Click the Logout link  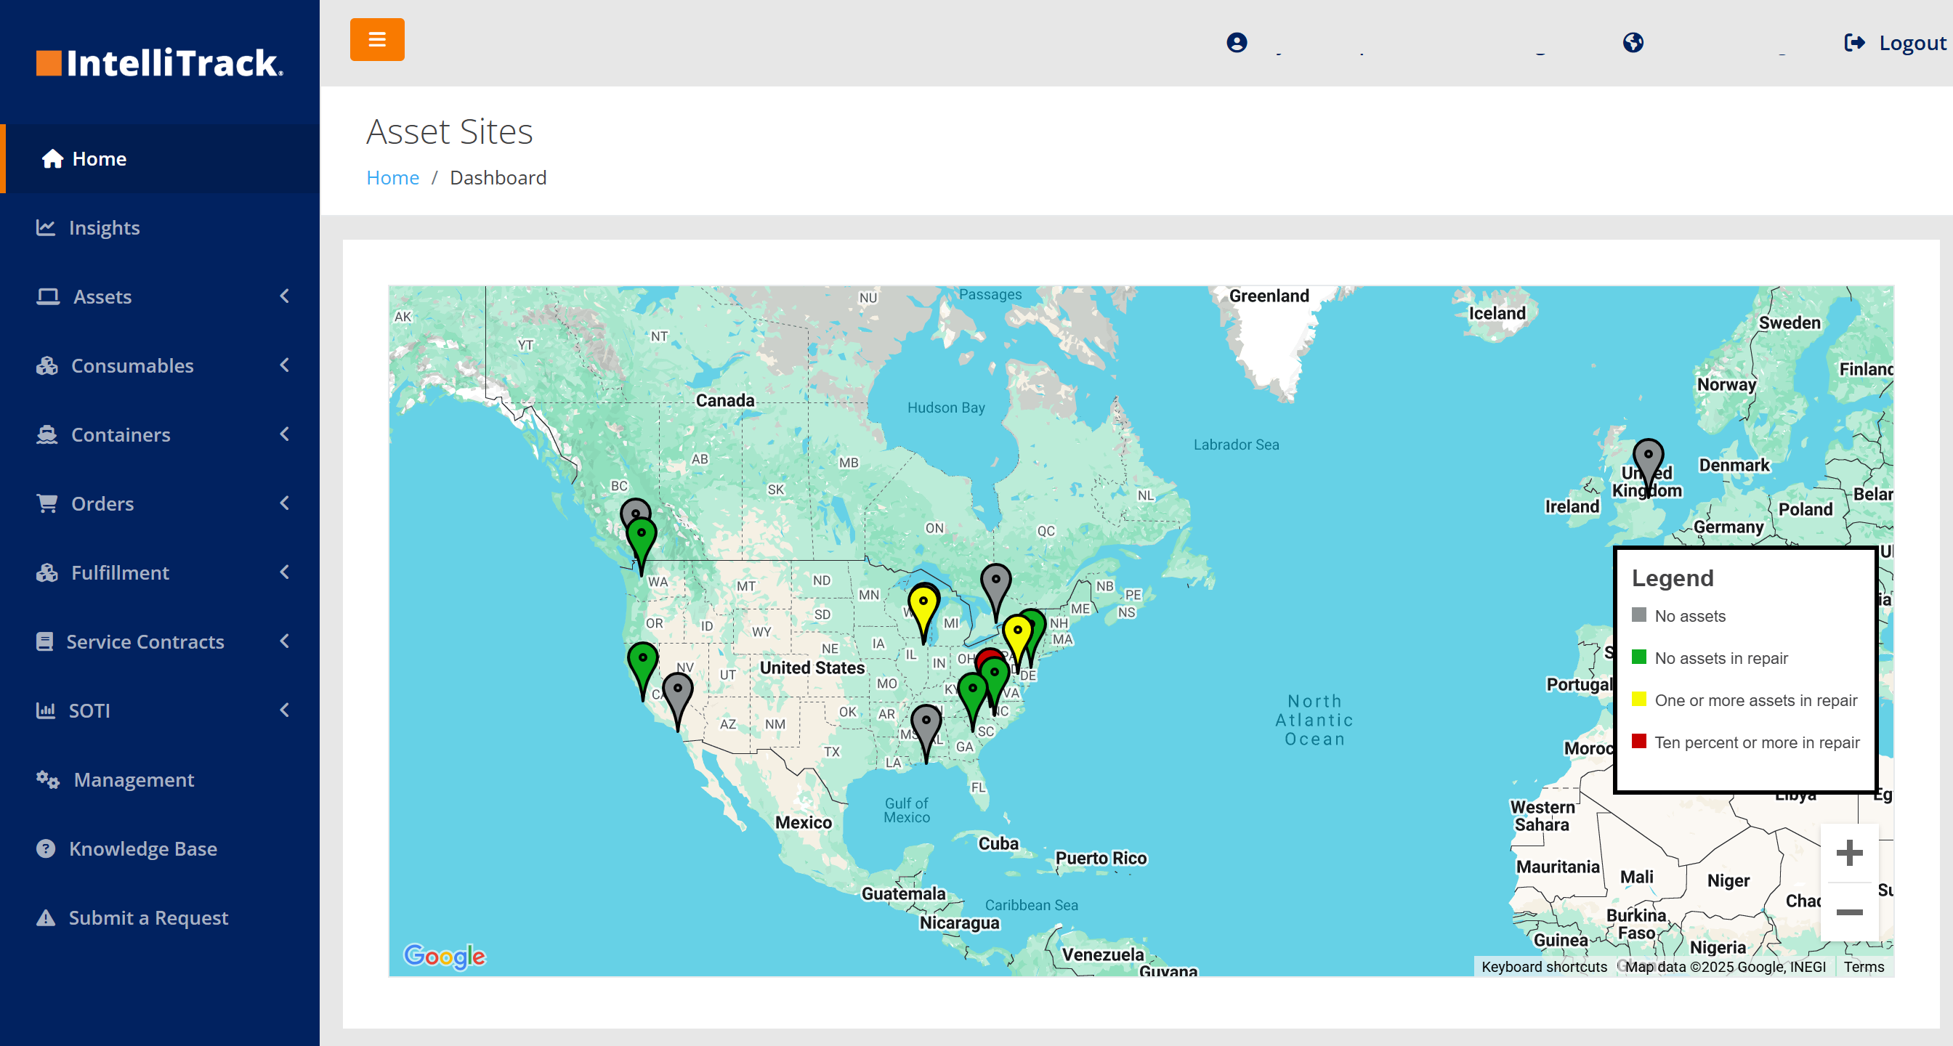click(1895, 43)
